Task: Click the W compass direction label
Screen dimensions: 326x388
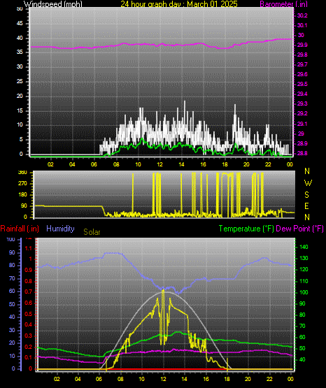Action: [x=308, y=183]
